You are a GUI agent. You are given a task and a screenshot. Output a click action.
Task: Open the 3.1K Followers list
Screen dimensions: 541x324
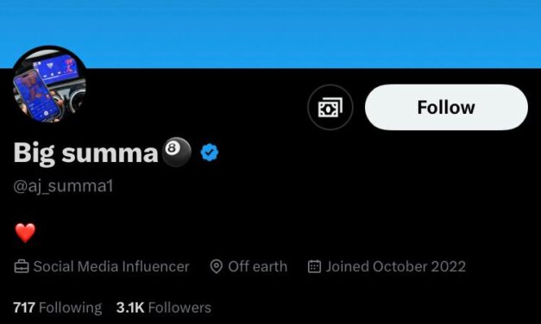(164, 308)
